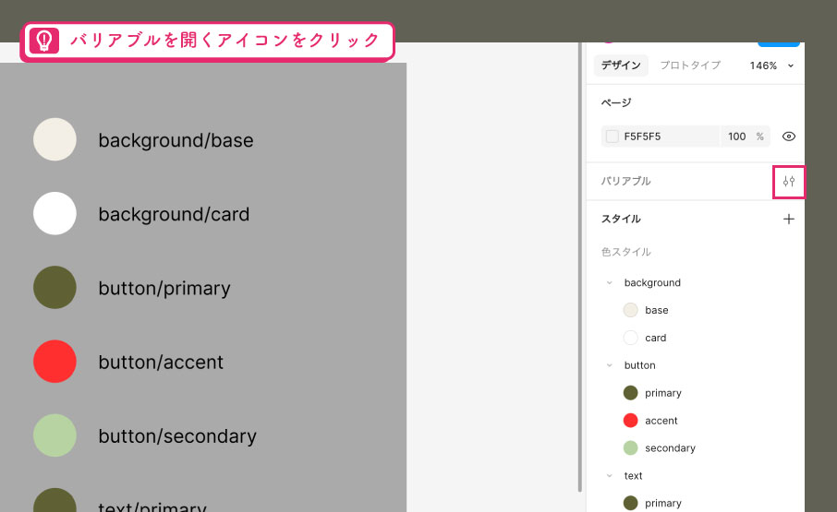Select the button/accent text label
Viewport: 837px width, 512px height.
coord(161,363)
